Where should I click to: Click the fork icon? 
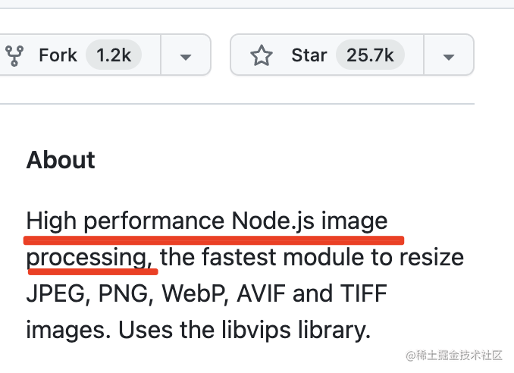(14, 55)
